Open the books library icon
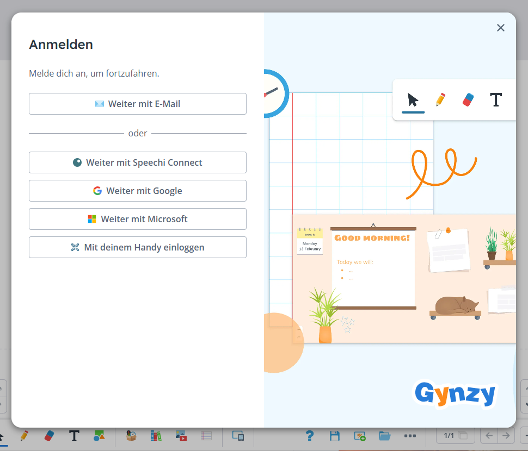 [x=156, y=436]
